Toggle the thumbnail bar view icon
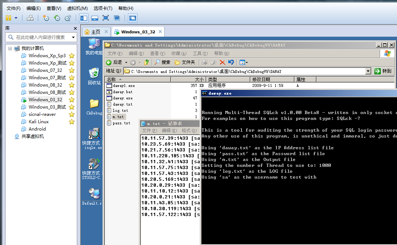Screen dimensions: 397x245 95,18
